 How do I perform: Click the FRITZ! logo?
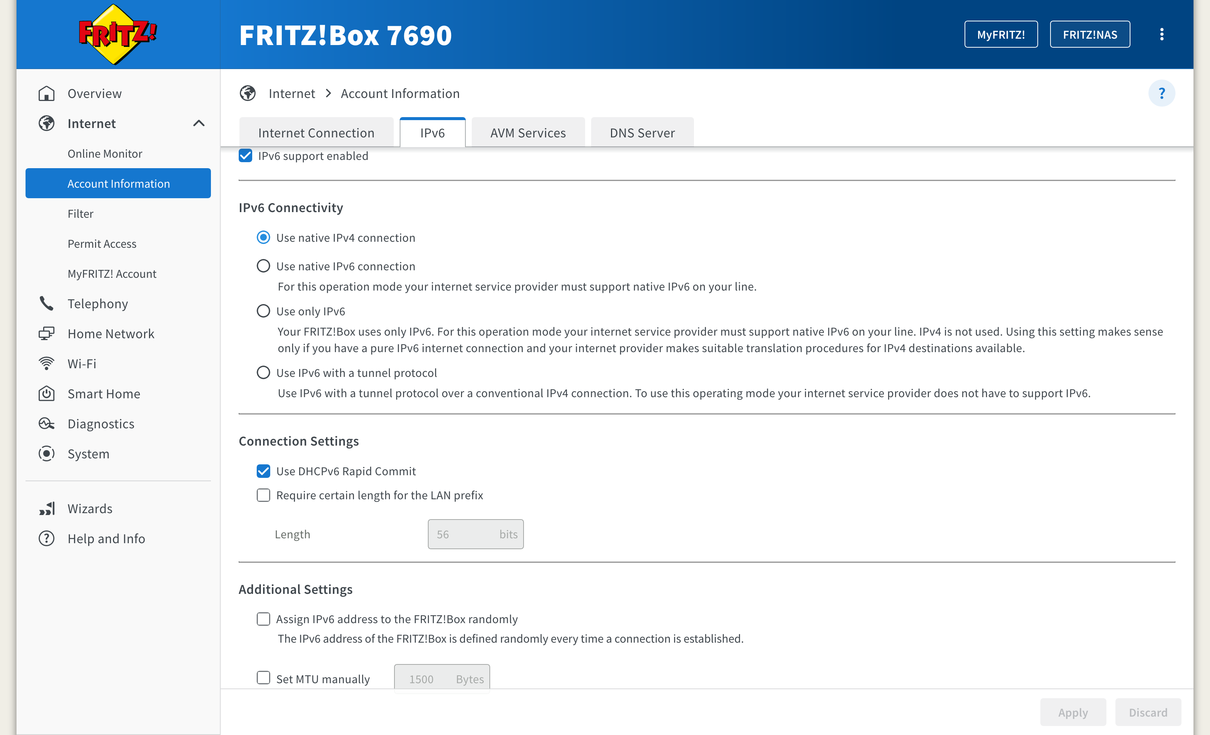click(117, 35)
